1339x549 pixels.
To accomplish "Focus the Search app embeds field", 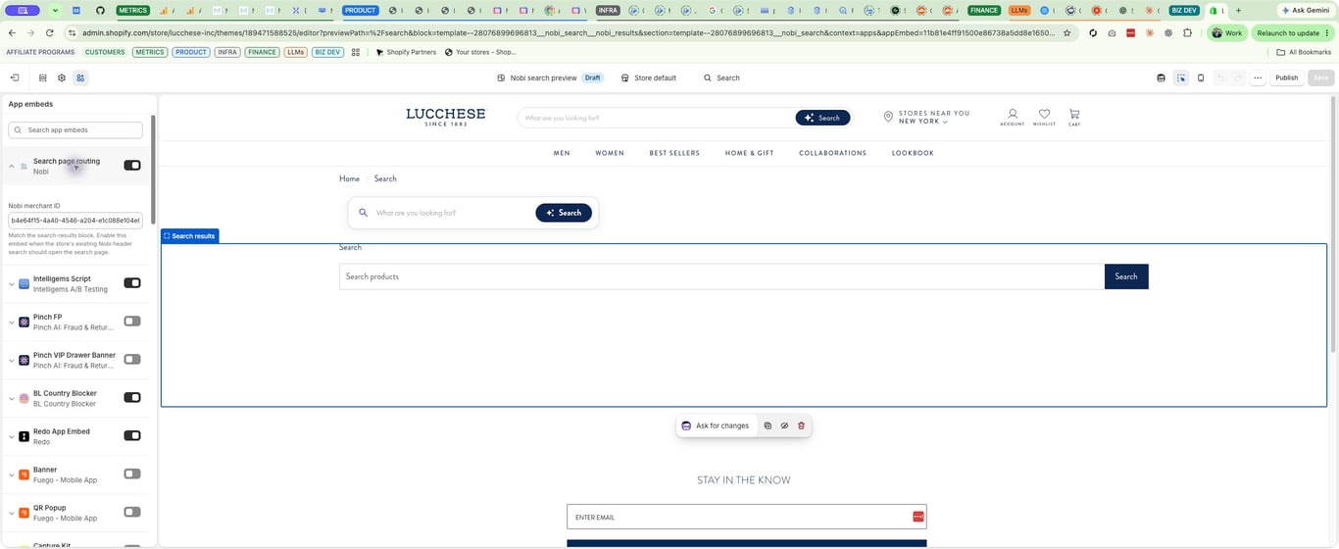I will [x=75, y=129].
